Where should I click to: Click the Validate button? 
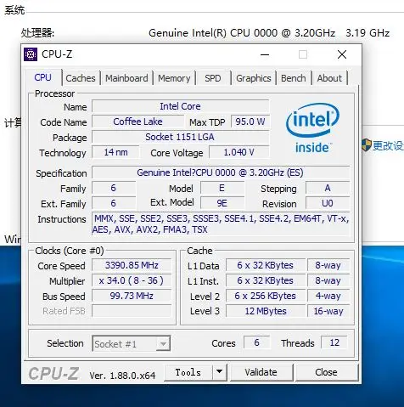click(x=261, y=372)
